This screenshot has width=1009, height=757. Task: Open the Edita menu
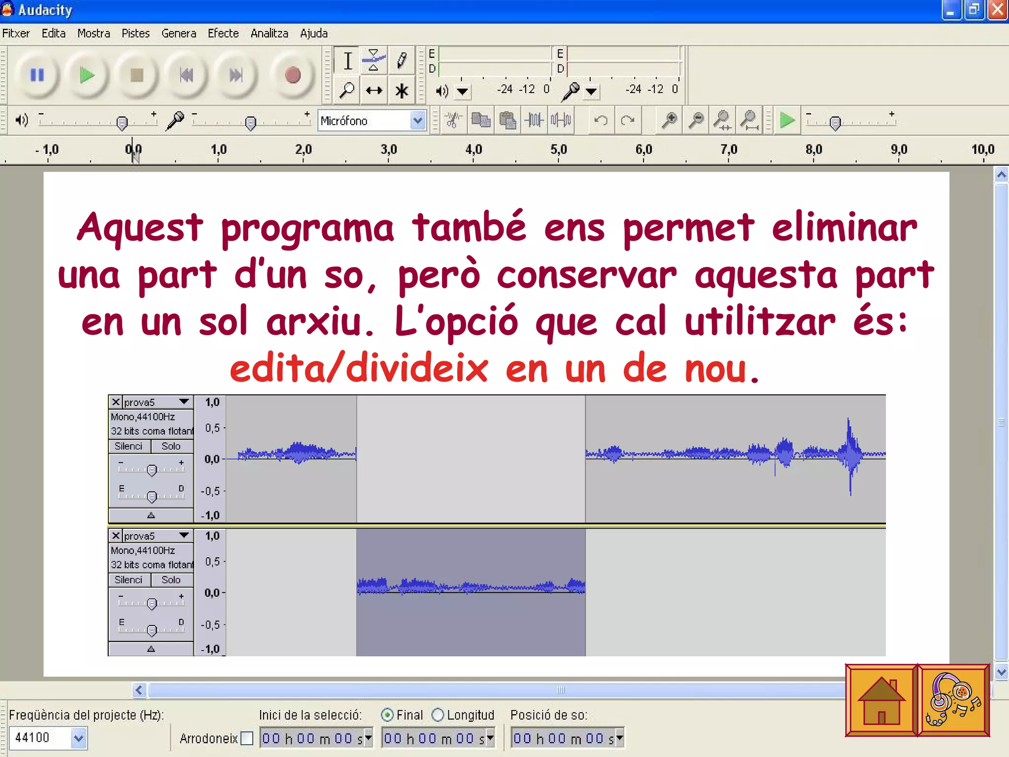click(54, 34)
